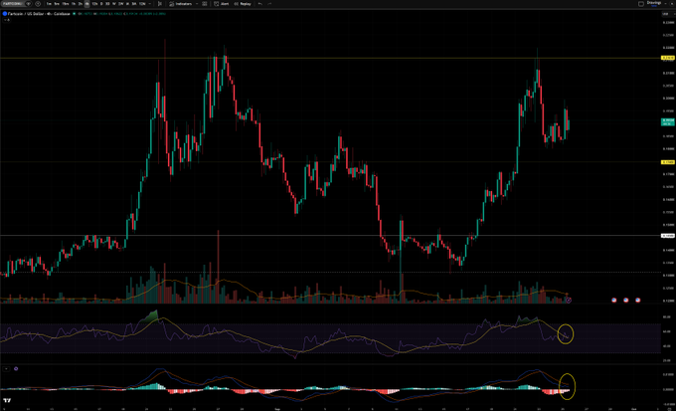Click the purple circle icon in MACD pane
This screenshot has height=411, width=676.
point(16,368)
